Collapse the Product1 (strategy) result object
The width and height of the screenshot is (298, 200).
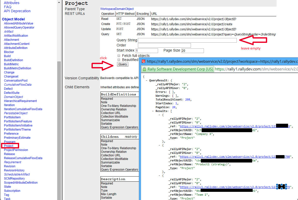[160, 145]
